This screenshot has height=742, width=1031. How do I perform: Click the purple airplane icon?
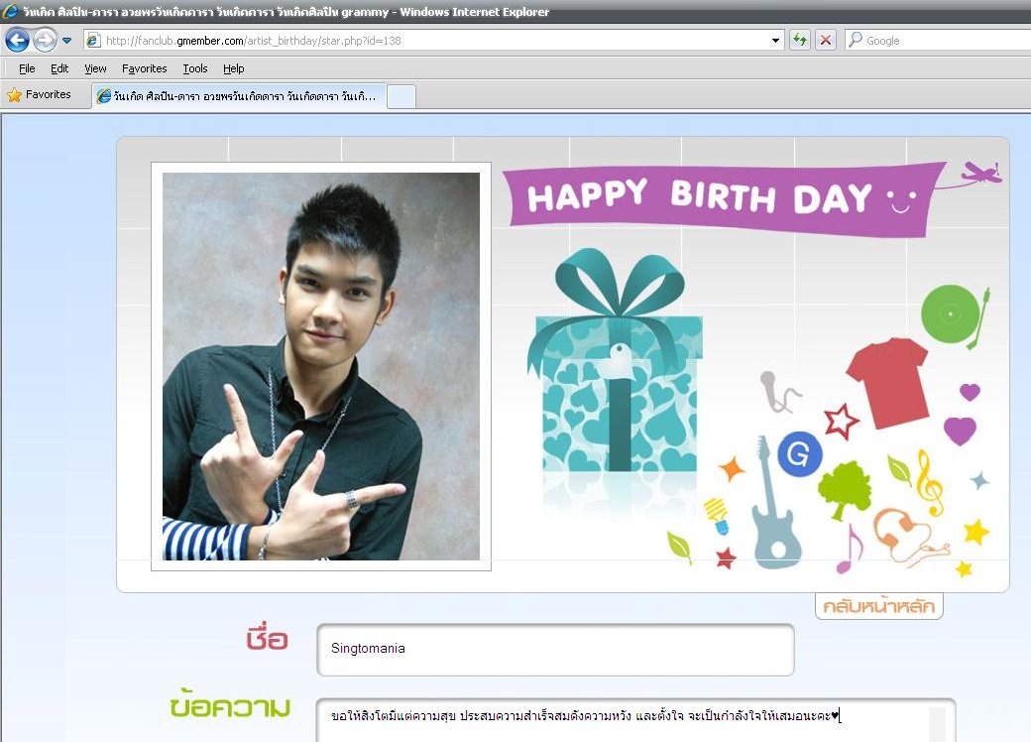(981, 173)
